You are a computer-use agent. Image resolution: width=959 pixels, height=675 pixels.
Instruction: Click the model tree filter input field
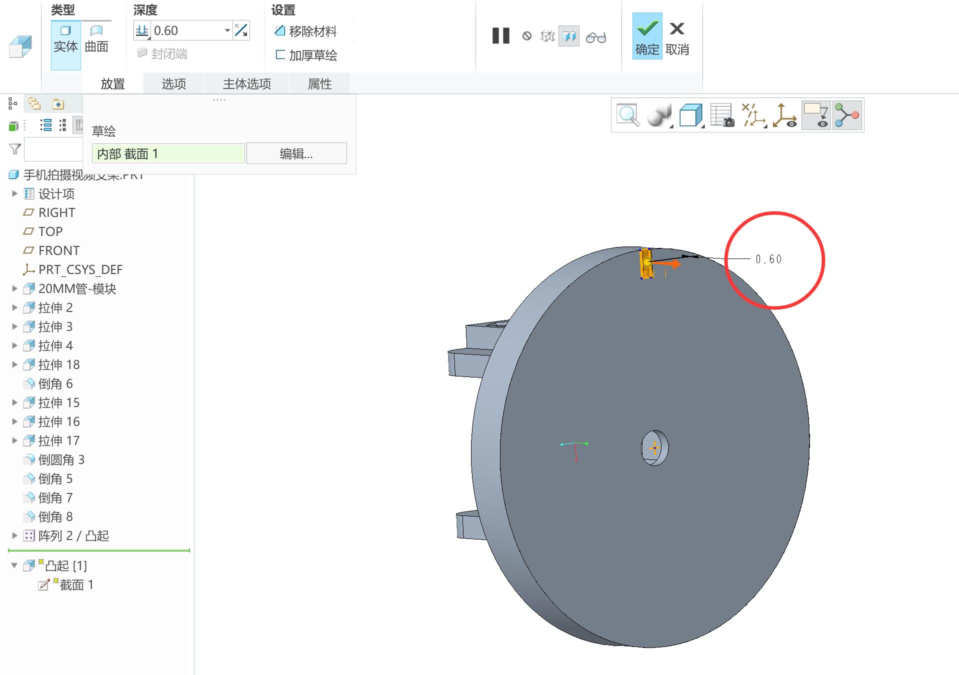point(53,149)
